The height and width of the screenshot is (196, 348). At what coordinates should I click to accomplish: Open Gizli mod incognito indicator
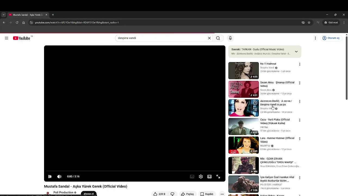[x=331, y=23]
